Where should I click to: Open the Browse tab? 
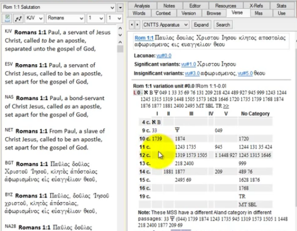point(214,13)
